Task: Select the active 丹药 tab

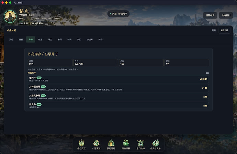Action: point(31,40)
